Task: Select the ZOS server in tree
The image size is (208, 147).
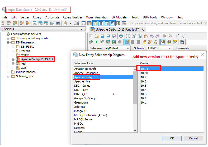Action: click(24, 68)
